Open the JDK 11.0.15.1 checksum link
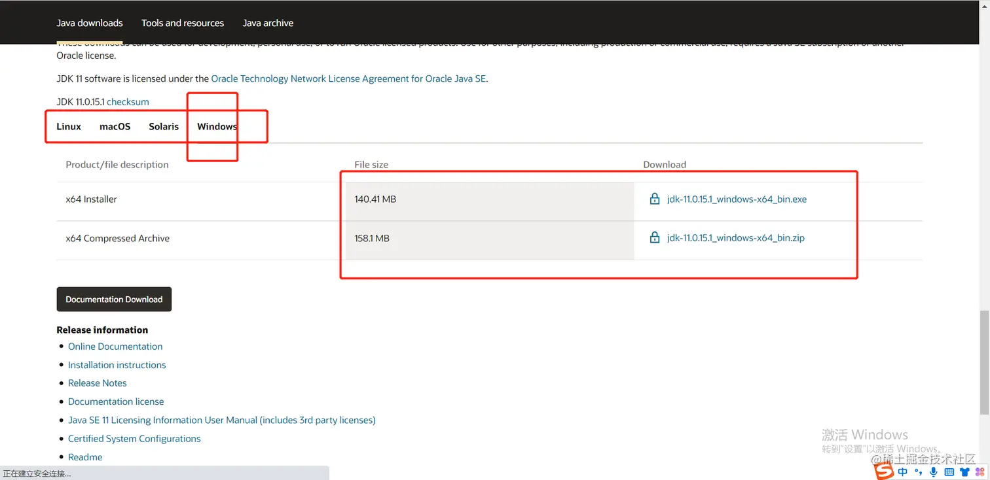This screenshot has width=990, height=480. pos(128,102)
